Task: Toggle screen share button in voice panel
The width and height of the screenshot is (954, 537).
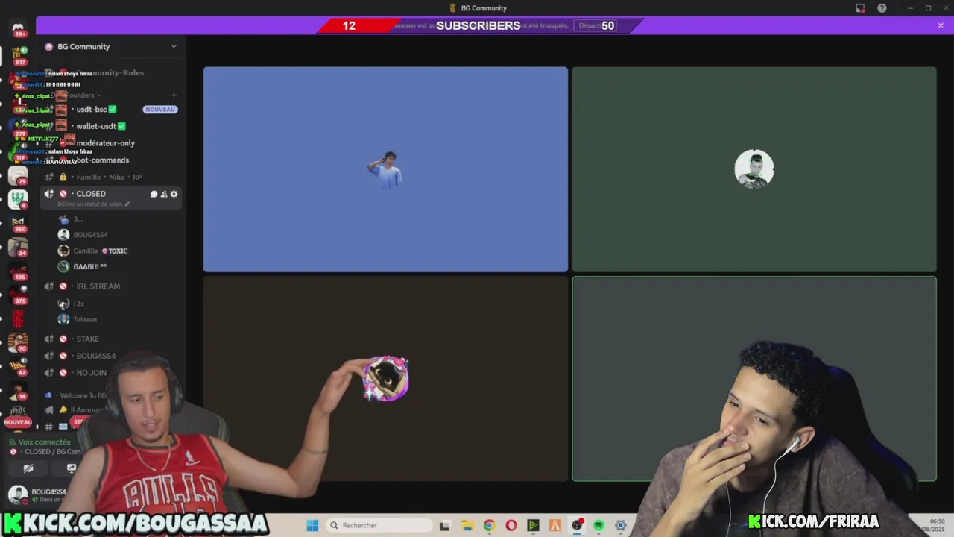Action: click(x=71, y=468)
